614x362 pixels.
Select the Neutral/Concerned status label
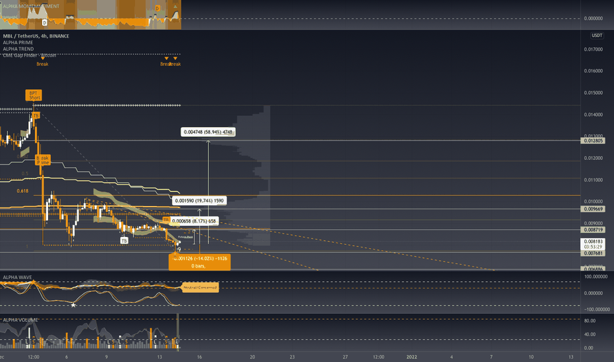200,288
